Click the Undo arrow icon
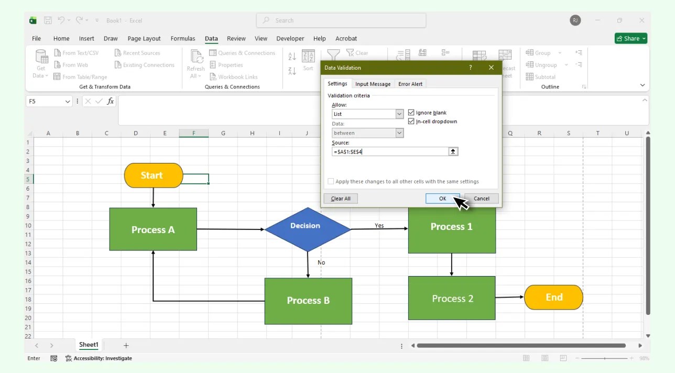The width and height of the screenshot is (675, 373). point(61,20)
